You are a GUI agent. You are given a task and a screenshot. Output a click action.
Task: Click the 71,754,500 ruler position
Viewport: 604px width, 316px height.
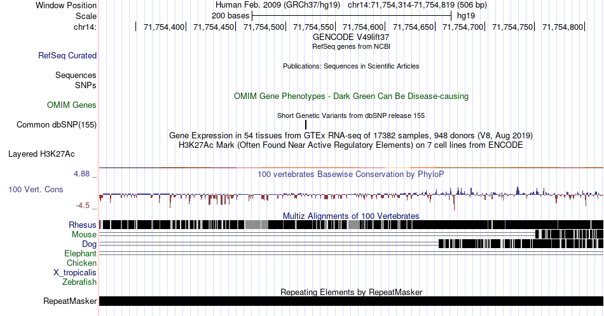click(x=264, y=27)
